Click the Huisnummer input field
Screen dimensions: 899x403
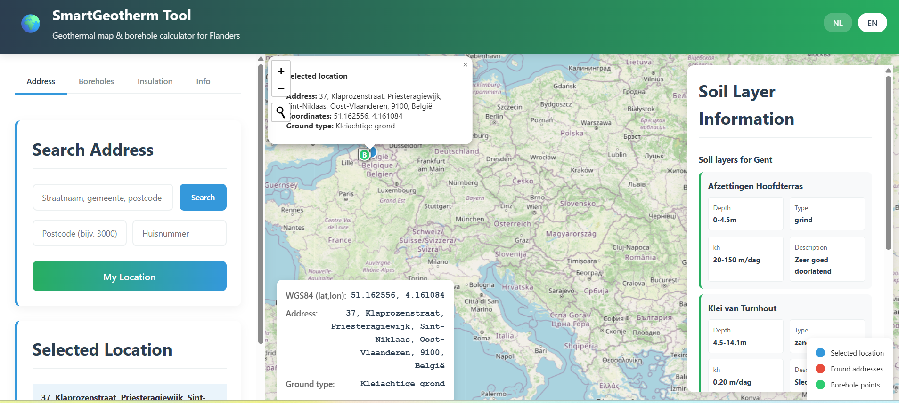179,233
